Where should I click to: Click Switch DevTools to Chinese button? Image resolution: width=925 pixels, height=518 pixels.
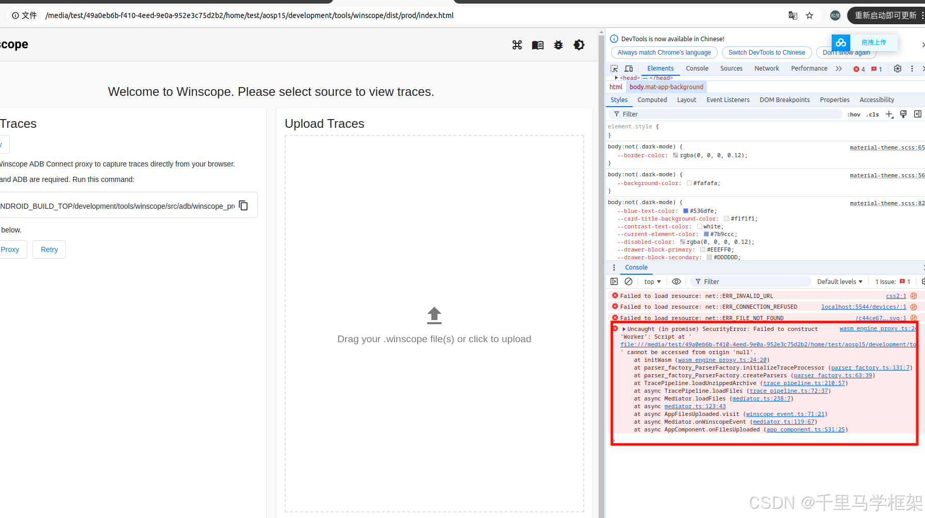click(767, 53)
